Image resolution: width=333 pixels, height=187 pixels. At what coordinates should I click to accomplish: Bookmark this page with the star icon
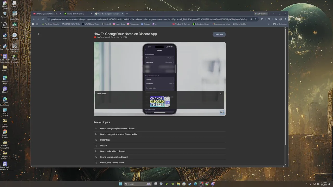255,19
